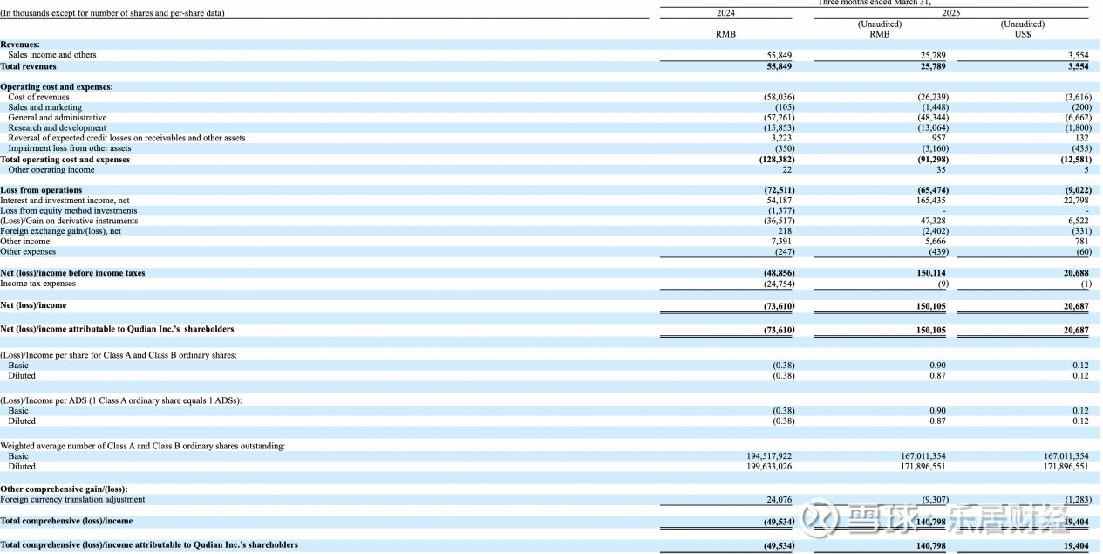Select the pre-tax income value '150,114'
Viewport: 1103px width, 554px height.
tap(931, 273)
